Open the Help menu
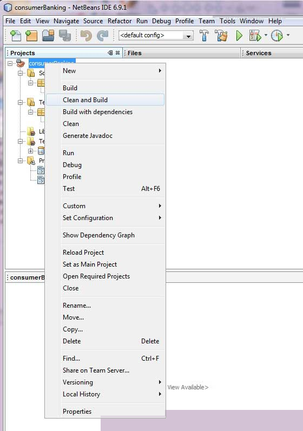 coord(275,21)
